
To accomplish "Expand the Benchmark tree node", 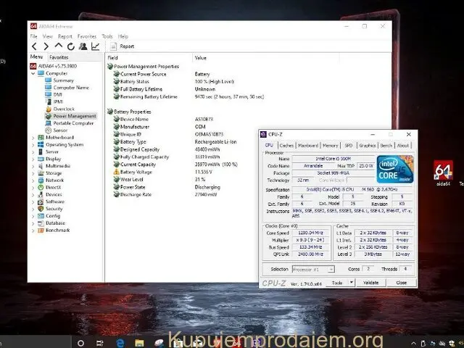I will pyautogui.click(x=32, y=231).
